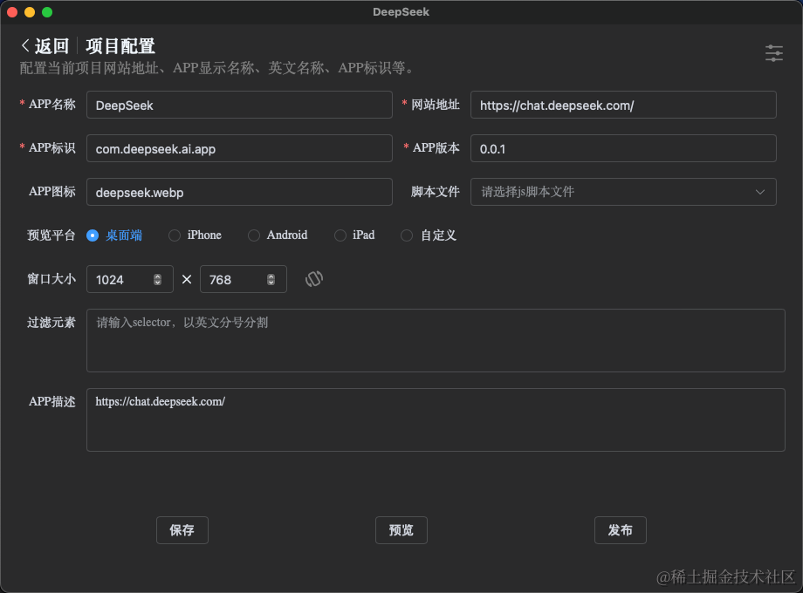The width and height of the screenshot is (803, 593).
Task: Swap width and height with rotate icon
Action: 314,279
